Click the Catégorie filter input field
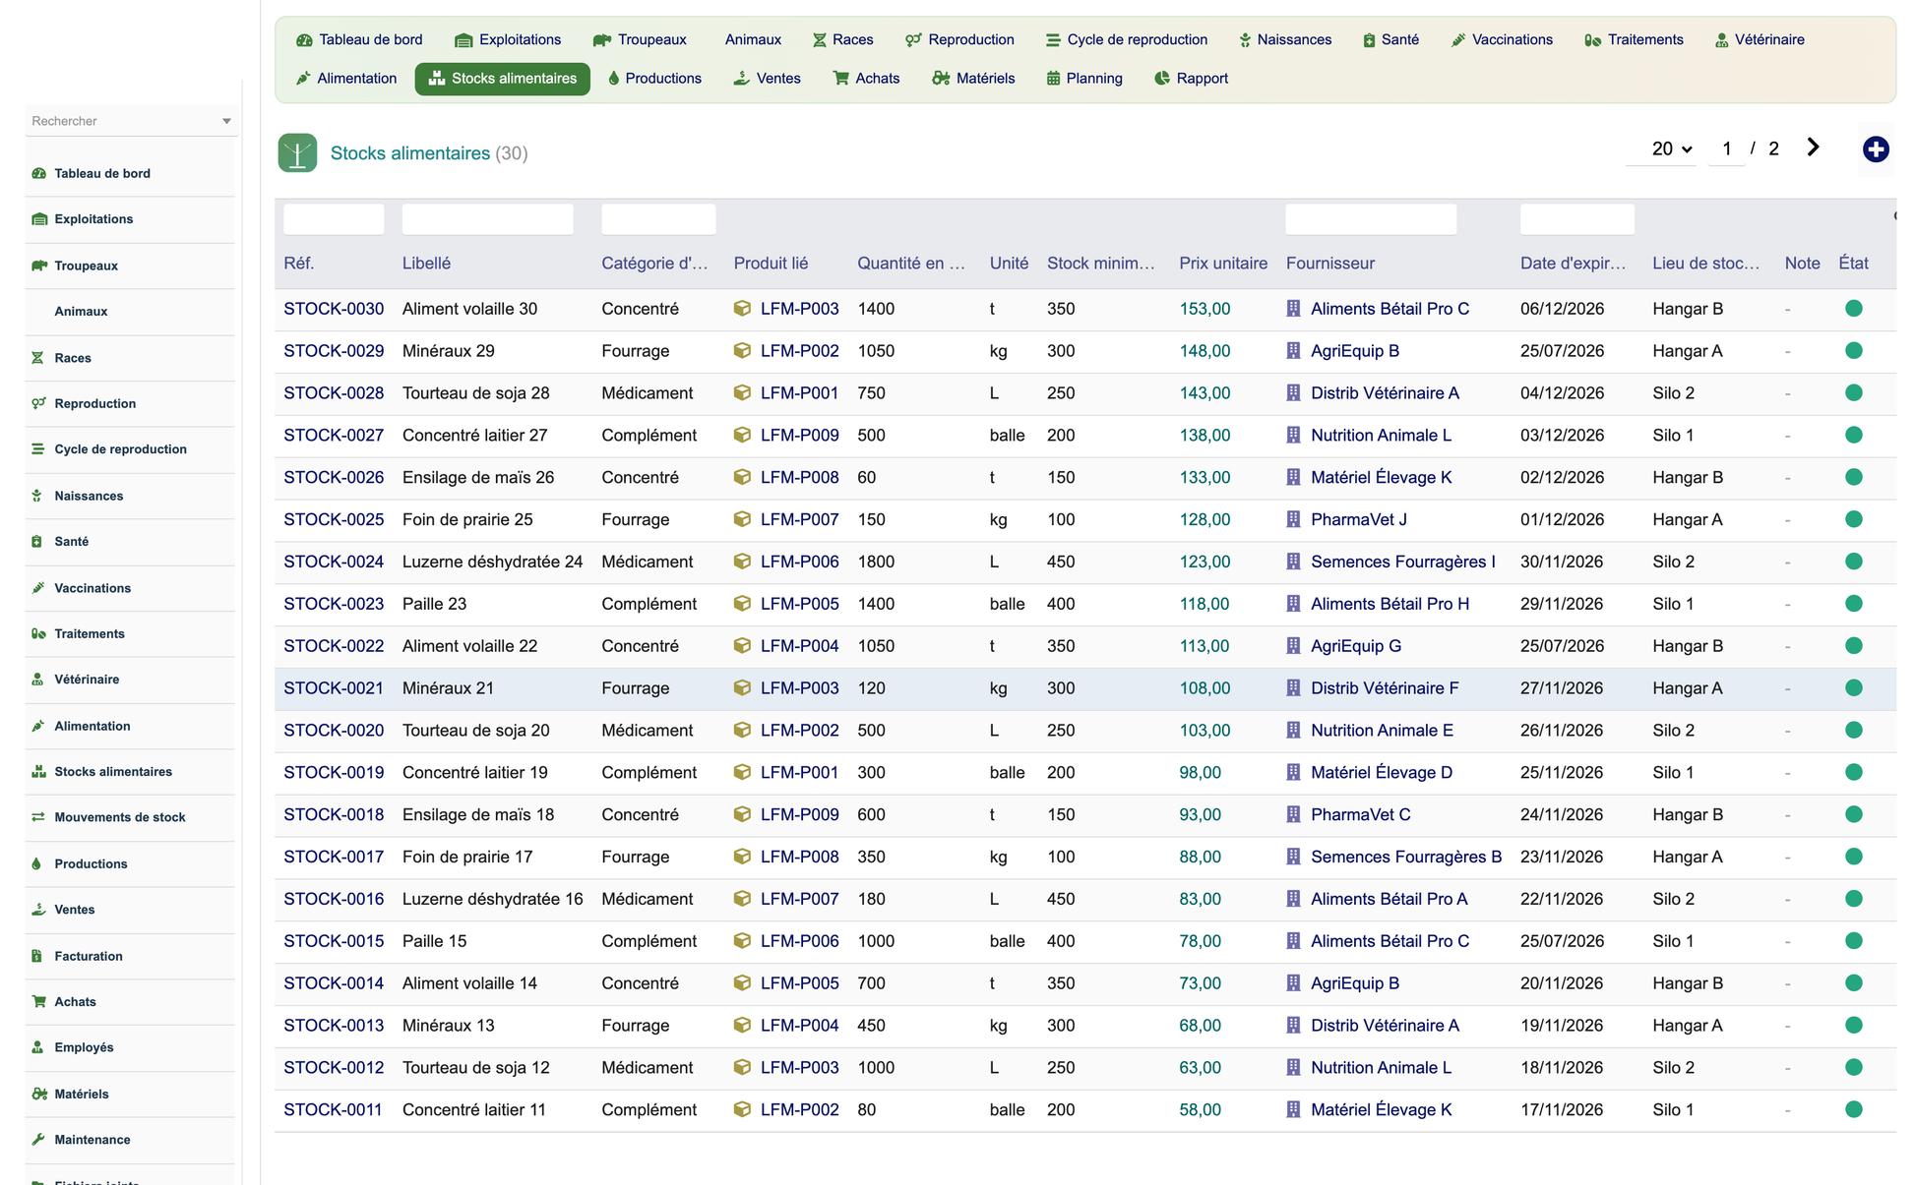The width and height of the screenshot is (1915, 1185). 658,219
